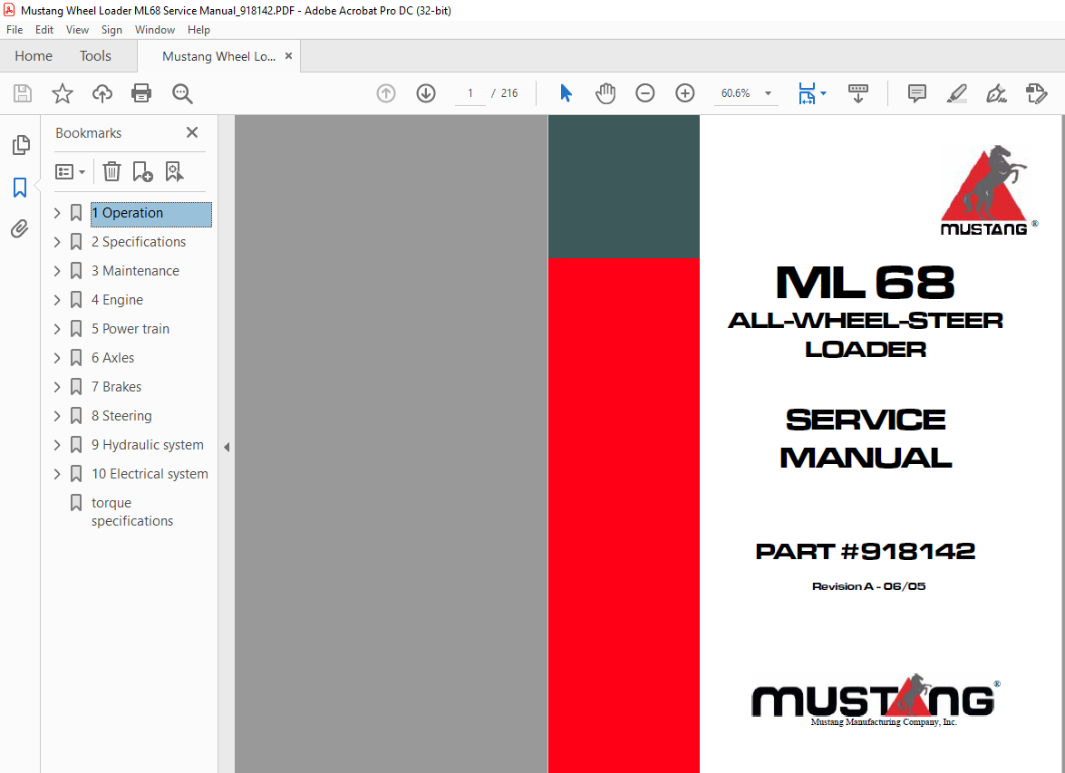Select the 3 Maintenance bookmark
Viewport: 1065px width, 773px height.
[x=135, y=271]
